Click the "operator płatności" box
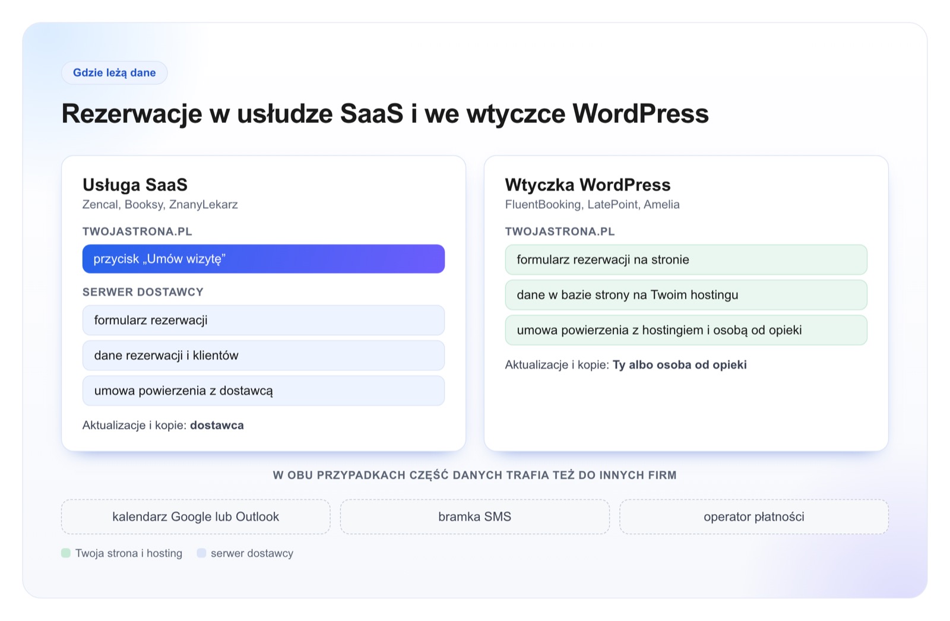This screenshot has width=950, height=621. click(x=754, y=517)
